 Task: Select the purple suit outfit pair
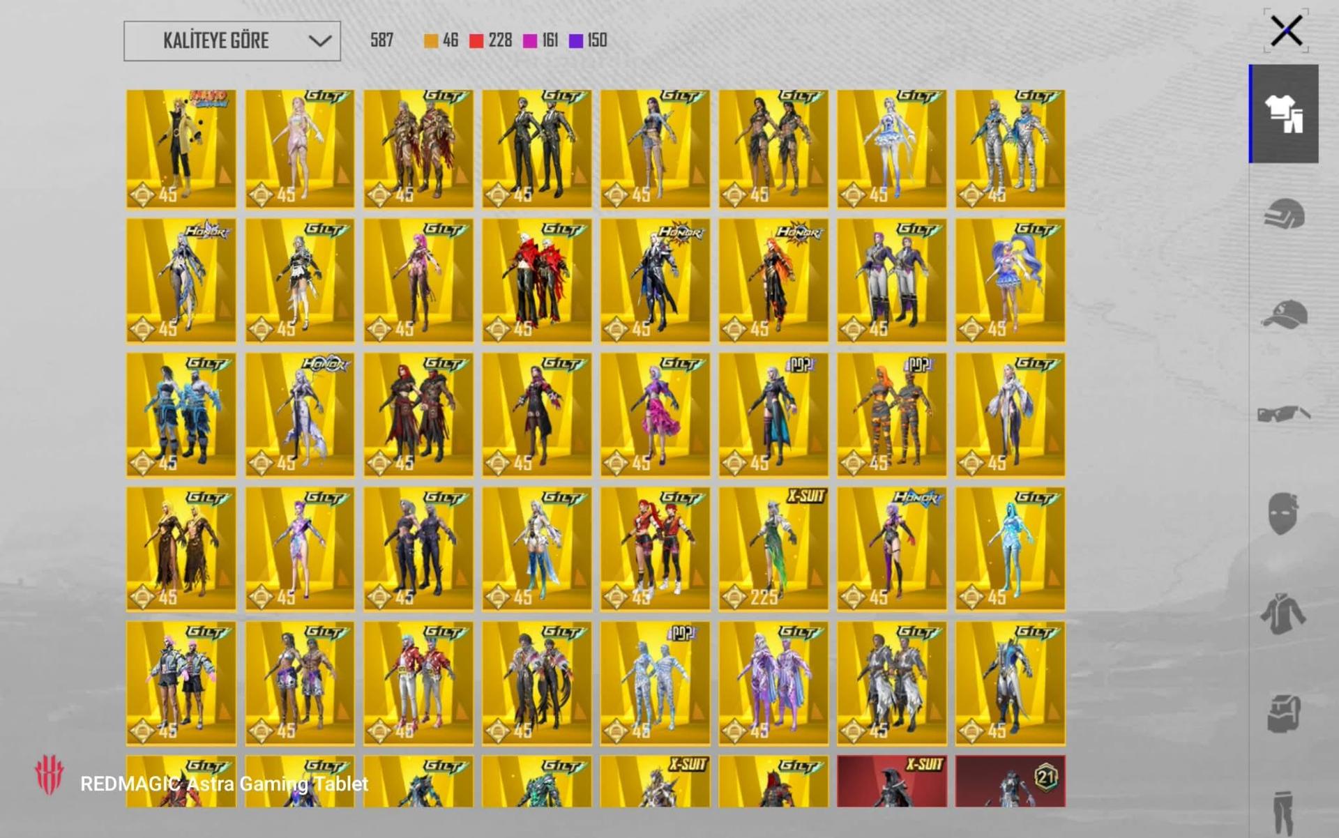892,280
